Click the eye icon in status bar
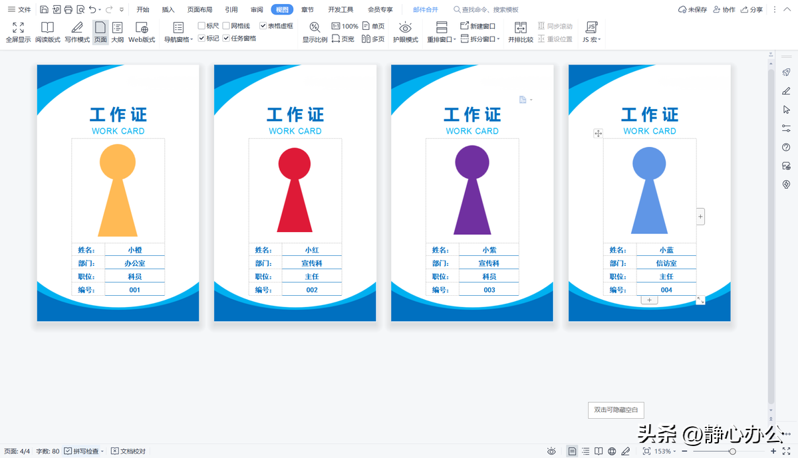Screen dimensions: 798x458 click(551, 451)
